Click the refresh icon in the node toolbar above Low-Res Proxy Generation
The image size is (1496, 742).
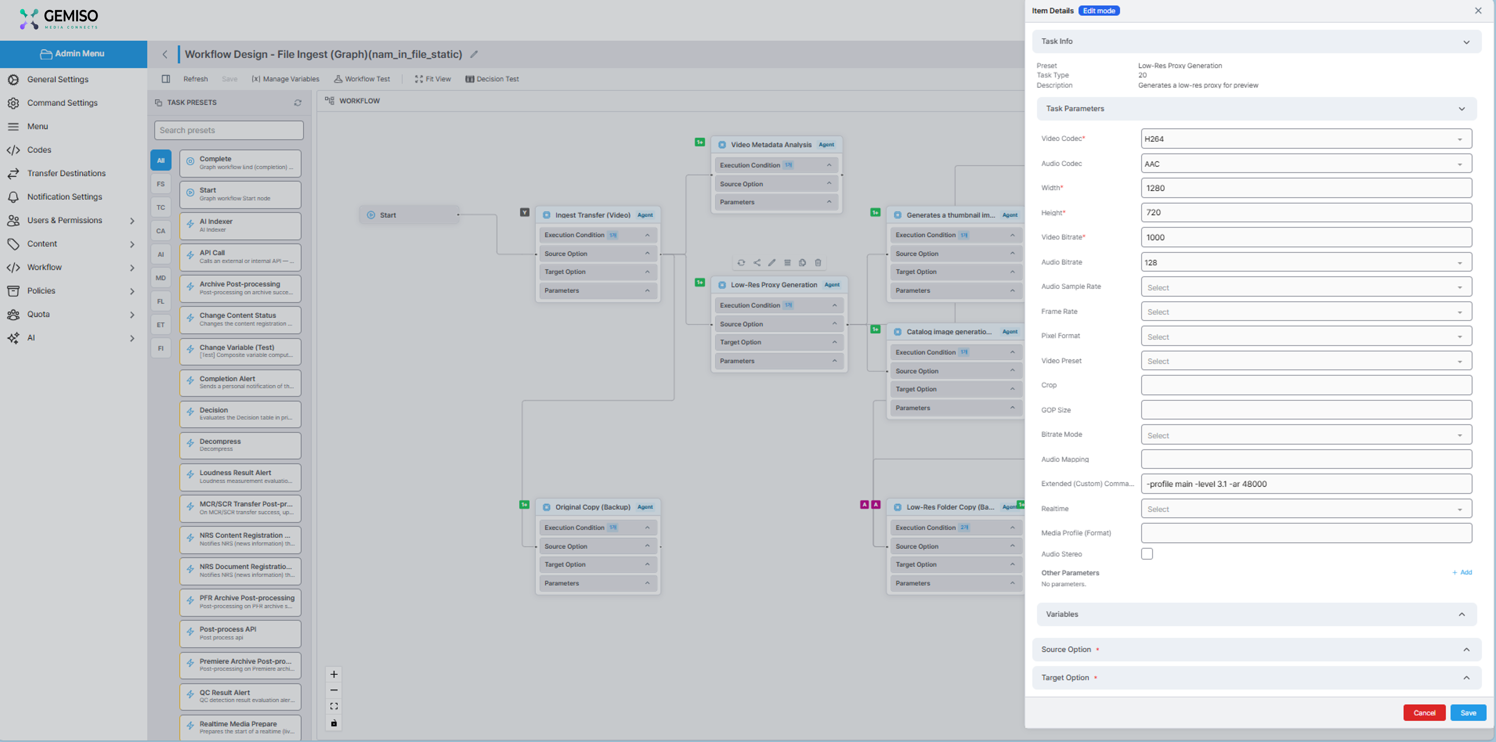point(741,262)
